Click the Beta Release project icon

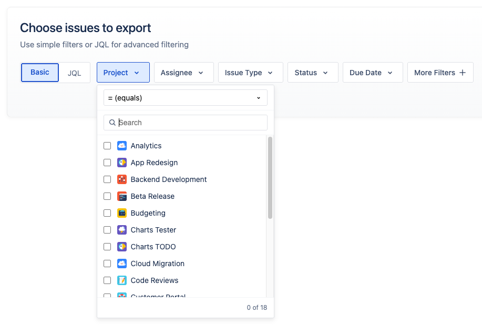click(x=122, y=196)
